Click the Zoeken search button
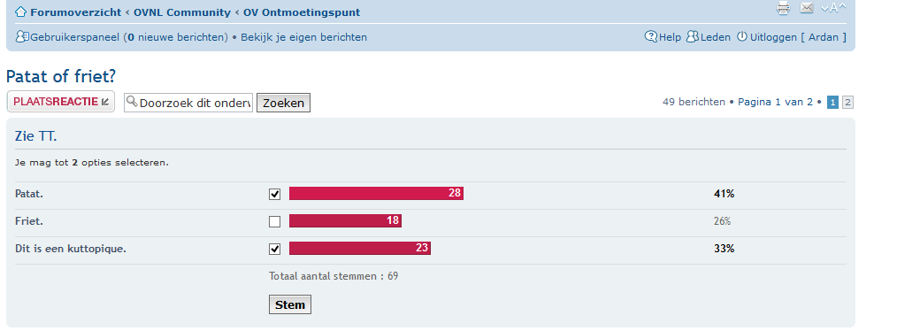 click(x=283, y=103)
